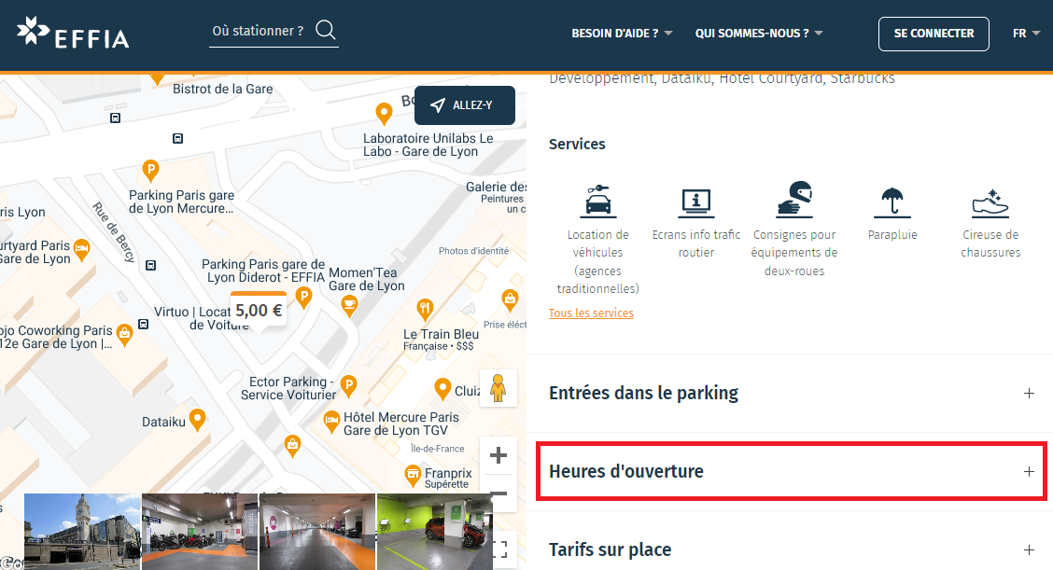Image resolution: width=1053 pixels, height=570 pixels.
Task: Open the Qui sommes-nous menu
Action: (759, 34)
